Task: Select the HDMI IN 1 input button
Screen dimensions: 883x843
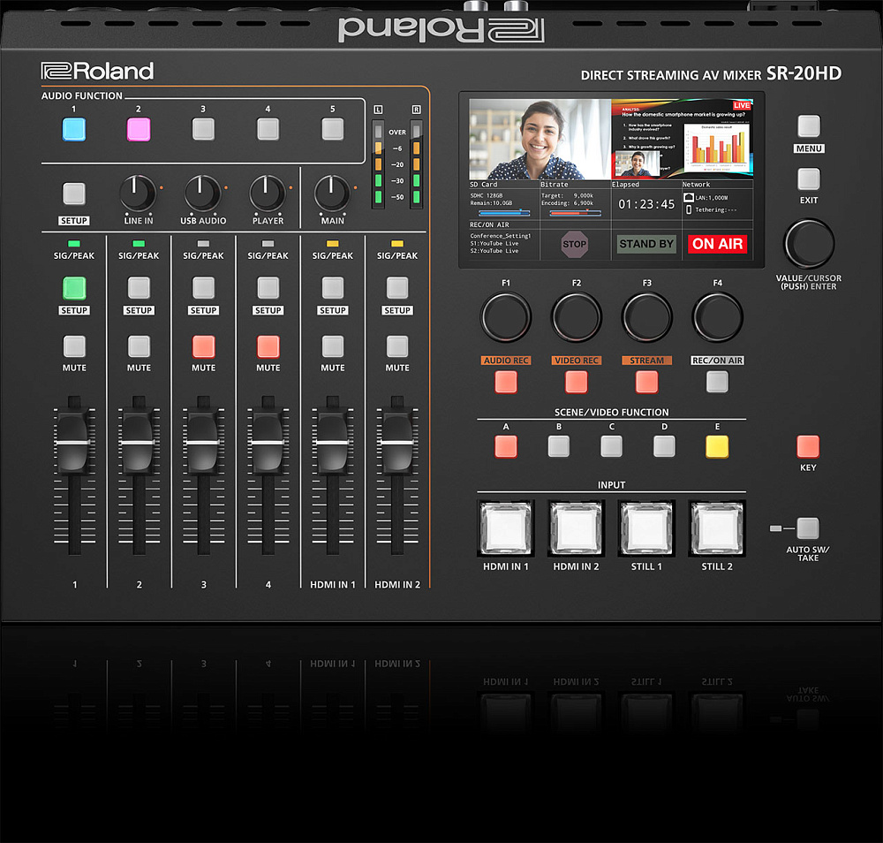Action: [505, 528]
